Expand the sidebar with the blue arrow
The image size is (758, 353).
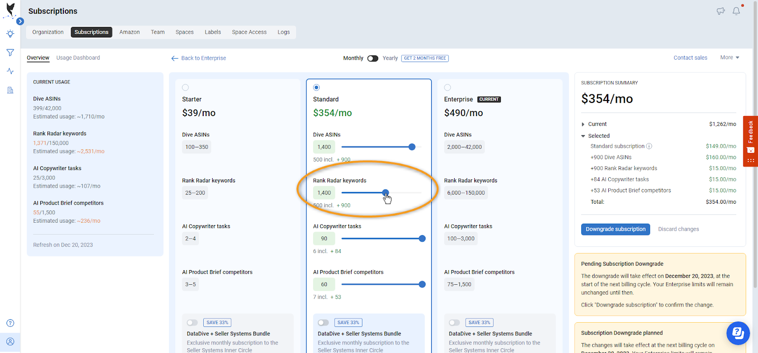coord(20,21)
